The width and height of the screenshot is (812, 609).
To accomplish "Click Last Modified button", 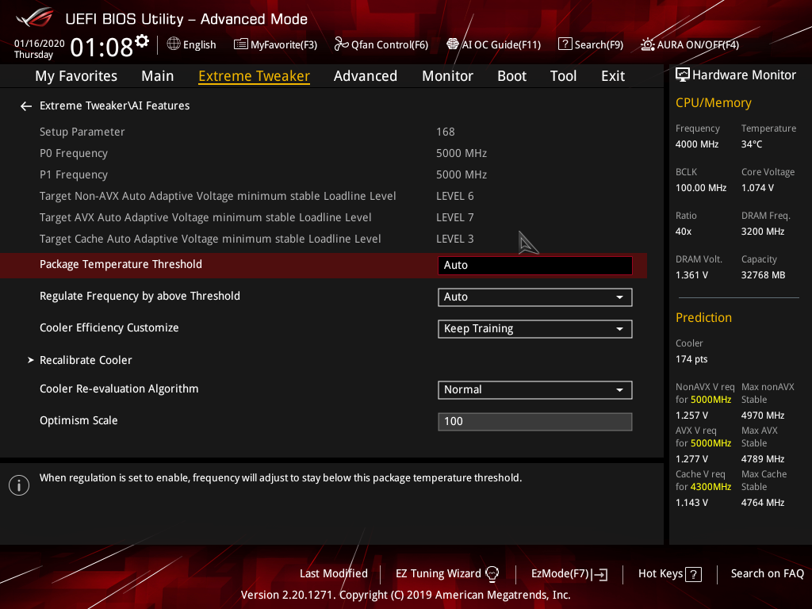I will [x=334, y=574].
